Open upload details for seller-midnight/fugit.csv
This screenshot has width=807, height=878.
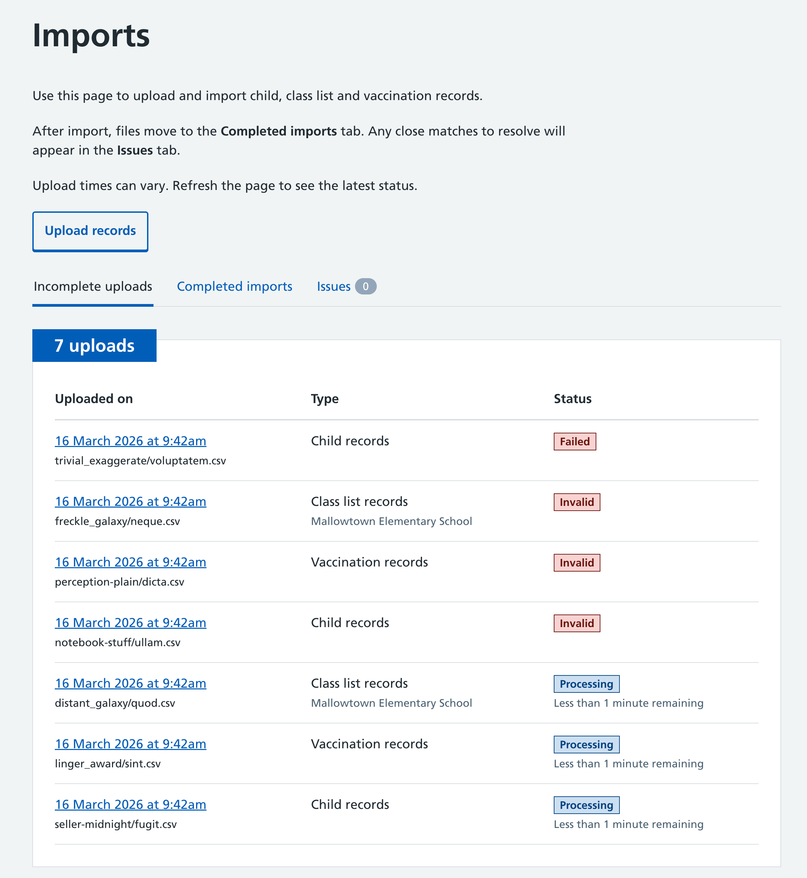(131, 804)
